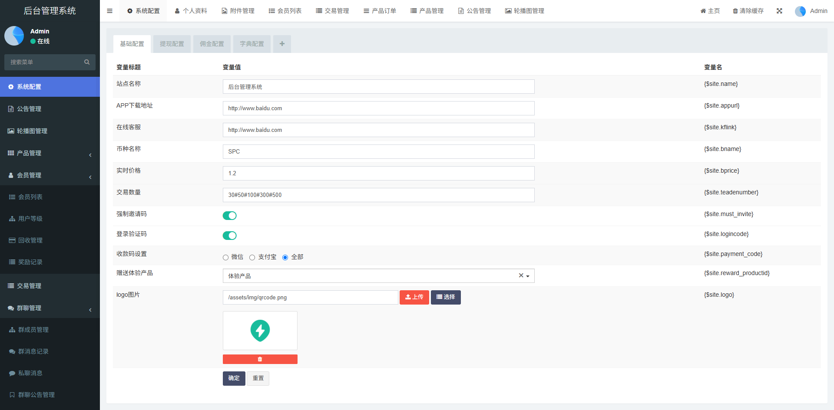Click the fullscreen toggle icon in header
834x410 pixels.
[779, 11]
